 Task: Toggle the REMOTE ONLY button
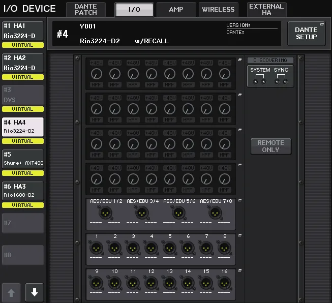point(270,146)
